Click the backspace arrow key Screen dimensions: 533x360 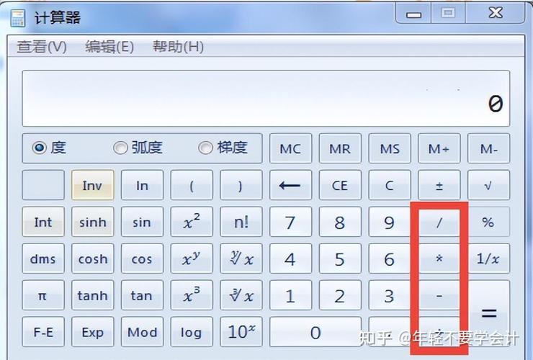click(x=290, y=185)
